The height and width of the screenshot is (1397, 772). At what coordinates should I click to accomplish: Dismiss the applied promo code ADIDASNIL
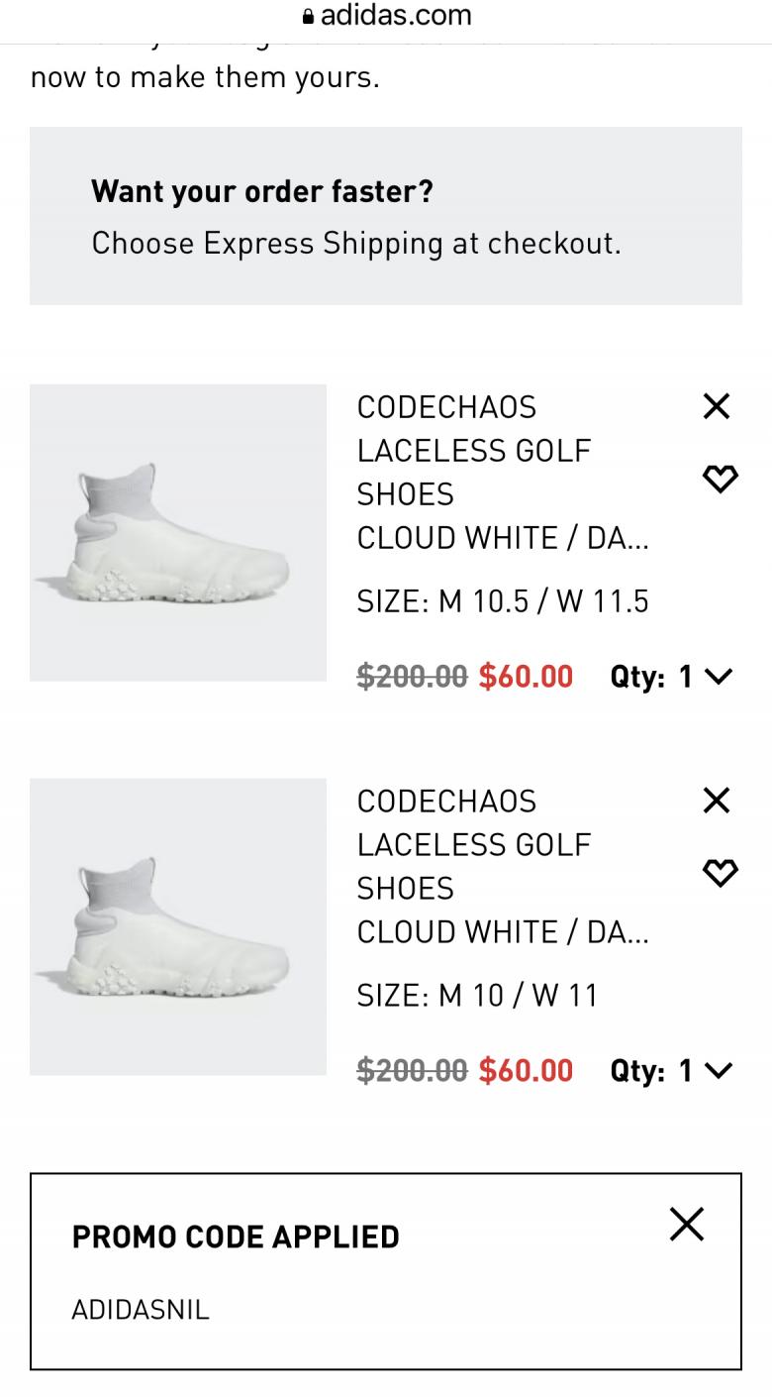tap(686, 1225)
